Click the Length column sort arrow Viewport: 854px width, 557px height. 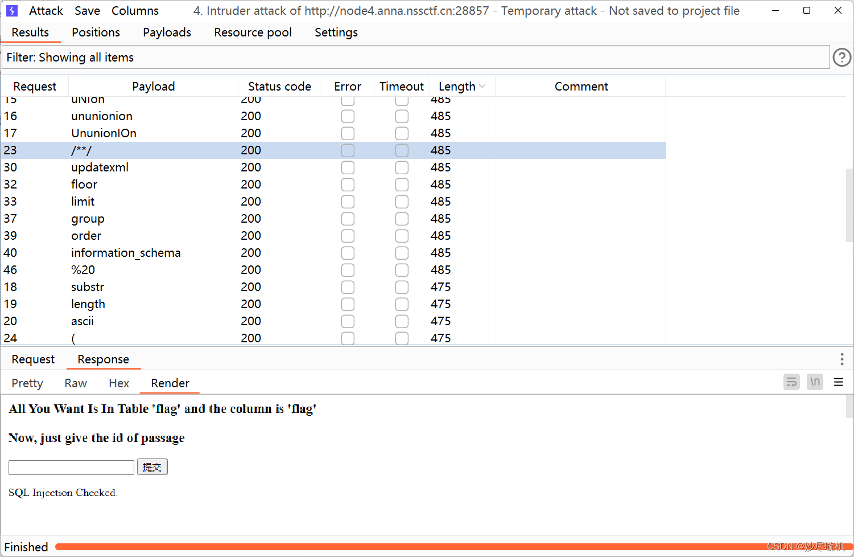482,87
